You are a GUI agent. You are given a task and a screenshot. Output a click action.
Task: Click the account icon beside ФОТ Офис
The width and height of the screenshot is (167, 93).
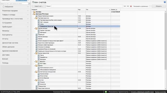tap(39, 64)
